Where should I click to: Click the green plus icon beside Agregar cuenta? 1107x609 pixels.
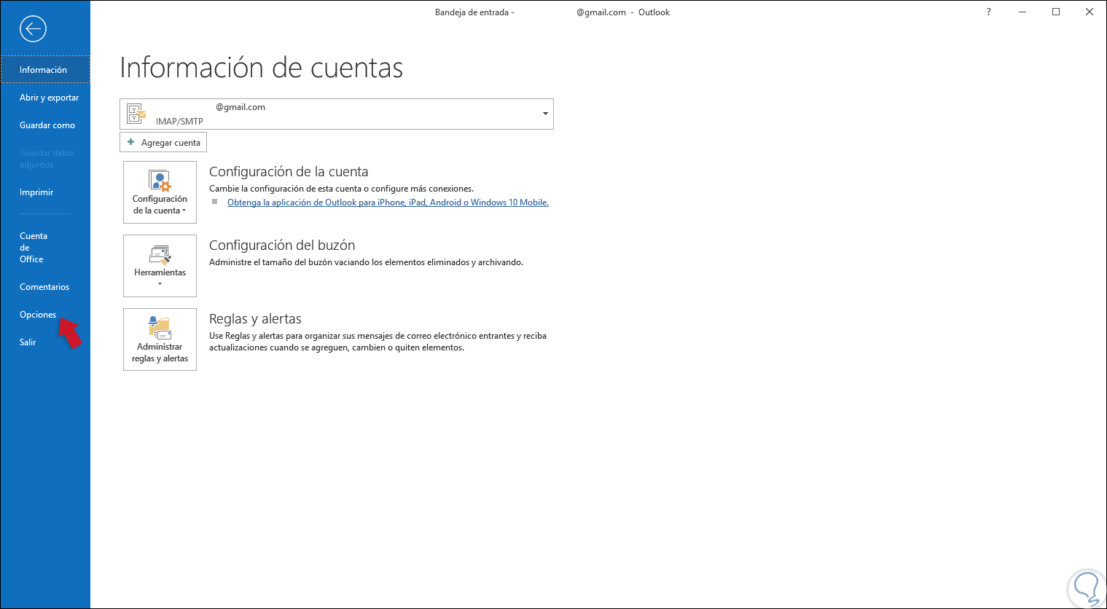131,142
